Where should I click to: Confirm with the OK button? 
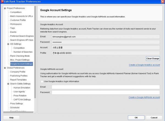(136, 118)
